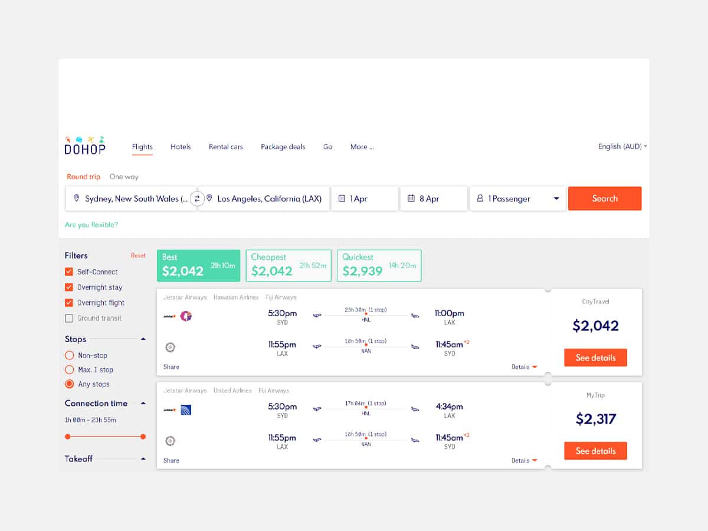Screen dimensions: 708x531
Task: Share the MyTrip $2,317 itinerary
Action: click(x=171, y=460)
